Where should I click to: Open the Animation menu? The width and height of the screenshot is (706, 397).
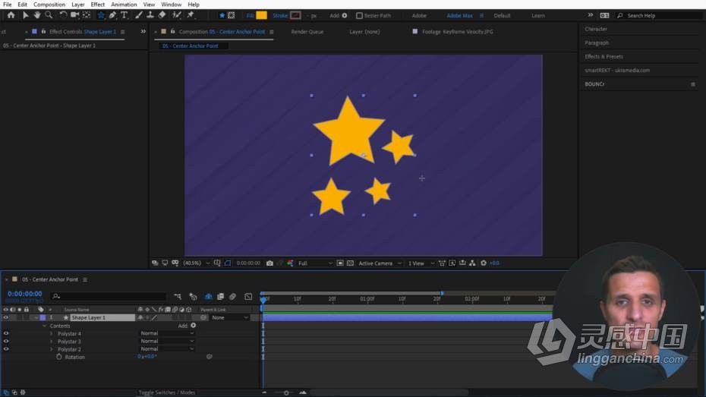click(x=124, y=5)
